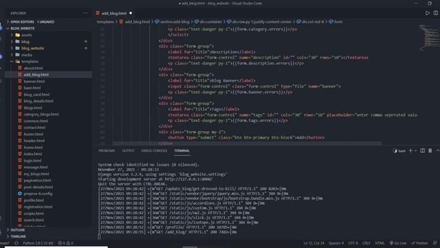Viewport: 440px width, 248px height.
Task: Open prepros-6.config file
Action: click(x=38, y=194)
